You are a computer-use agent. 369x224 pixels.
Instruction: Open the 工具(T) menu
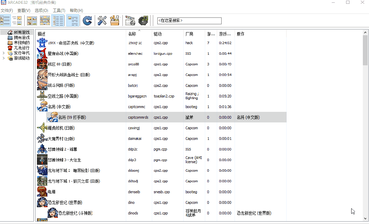[x=59, y=10]
